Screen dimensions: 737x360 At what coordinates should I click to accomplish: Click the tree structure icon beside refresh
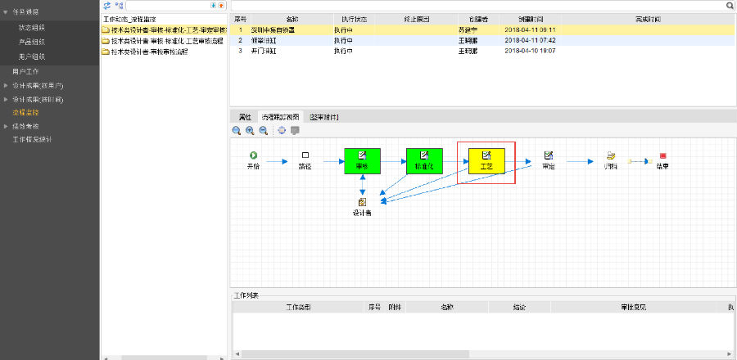[120, 5]
